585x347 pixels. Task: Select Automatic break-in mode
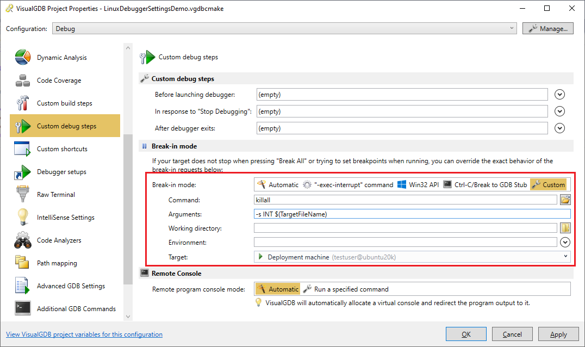click(278, 185)
